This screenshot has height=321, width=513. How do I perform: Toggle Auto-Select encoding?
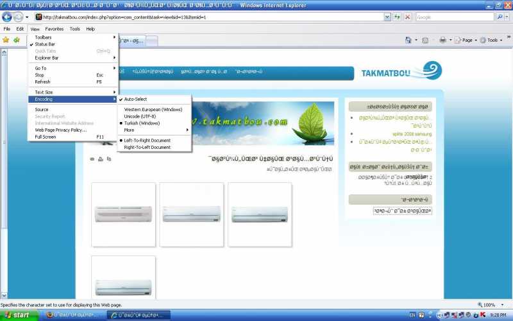pos(135,99)
